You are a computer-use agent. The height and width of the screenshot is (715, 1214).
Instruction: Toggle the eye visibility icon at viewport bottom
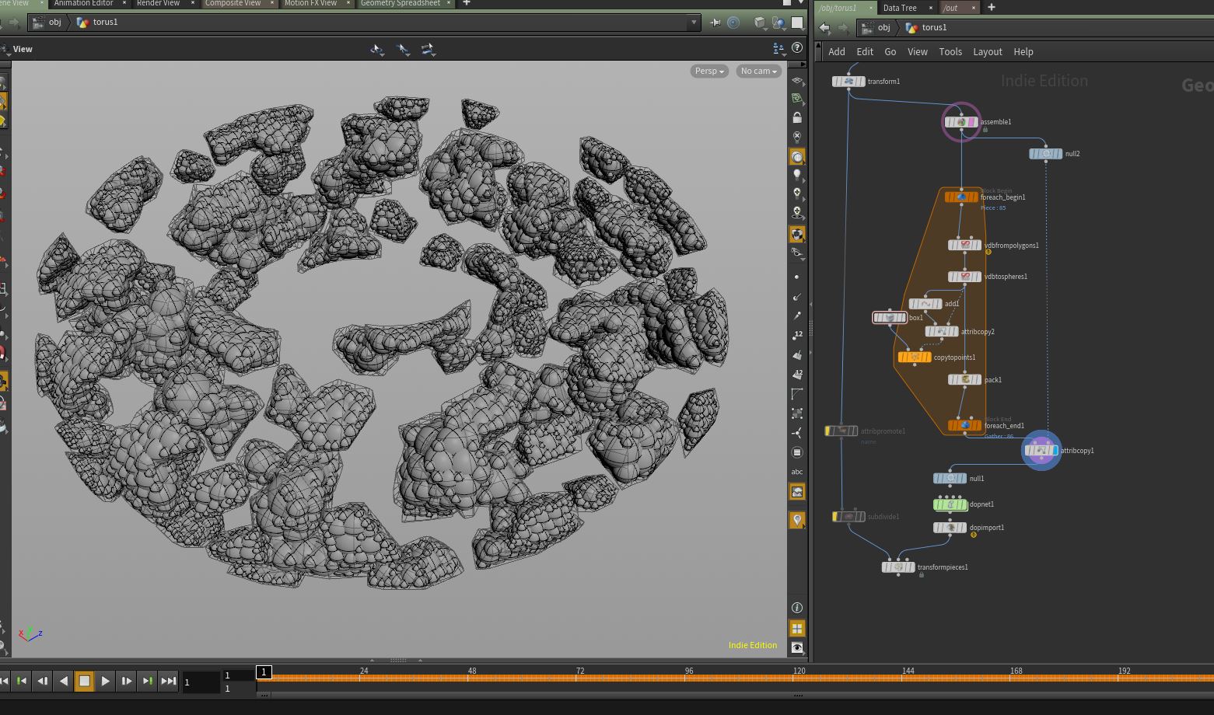797,647
